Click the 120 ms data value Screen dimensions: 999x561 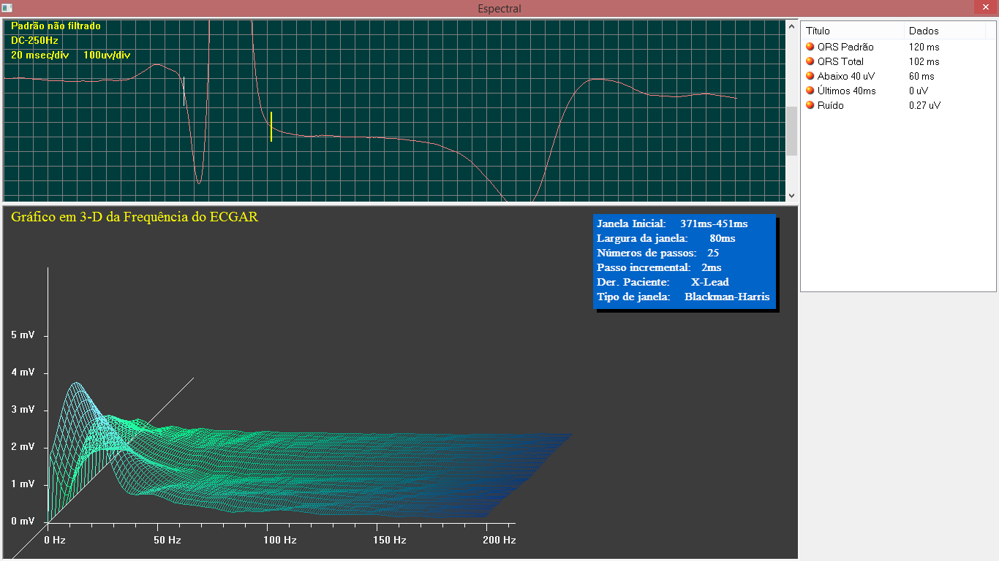point(924,47)
